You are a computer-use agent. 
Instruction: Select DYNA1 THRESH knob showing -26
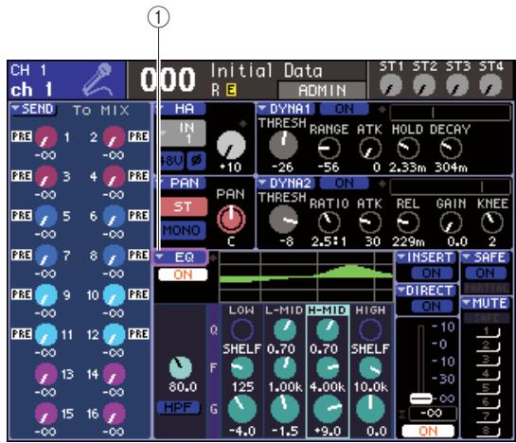coord(283,145)
